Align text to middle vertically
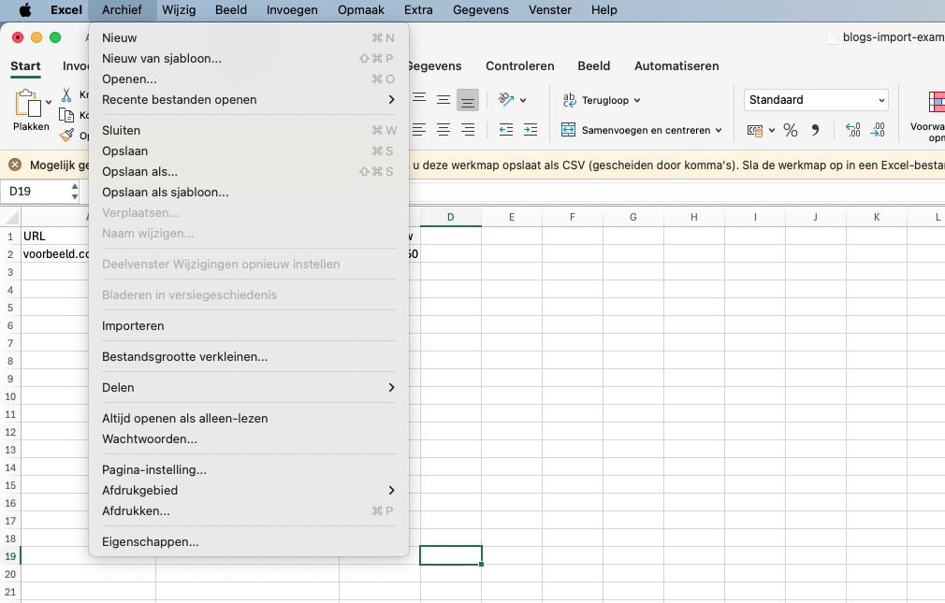945x603 pixels. tap(443, 99)
